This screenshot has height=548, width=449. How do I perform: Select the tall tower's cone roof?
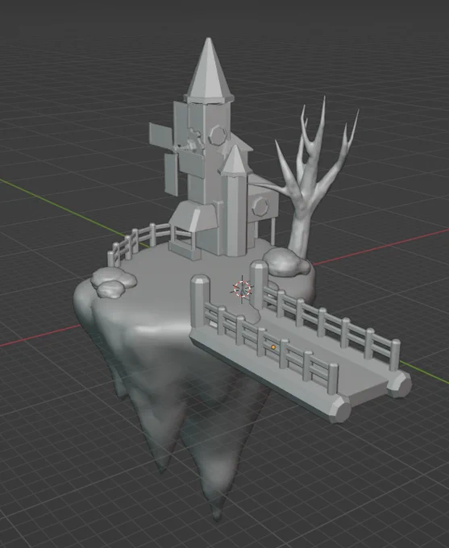point(209,70)
